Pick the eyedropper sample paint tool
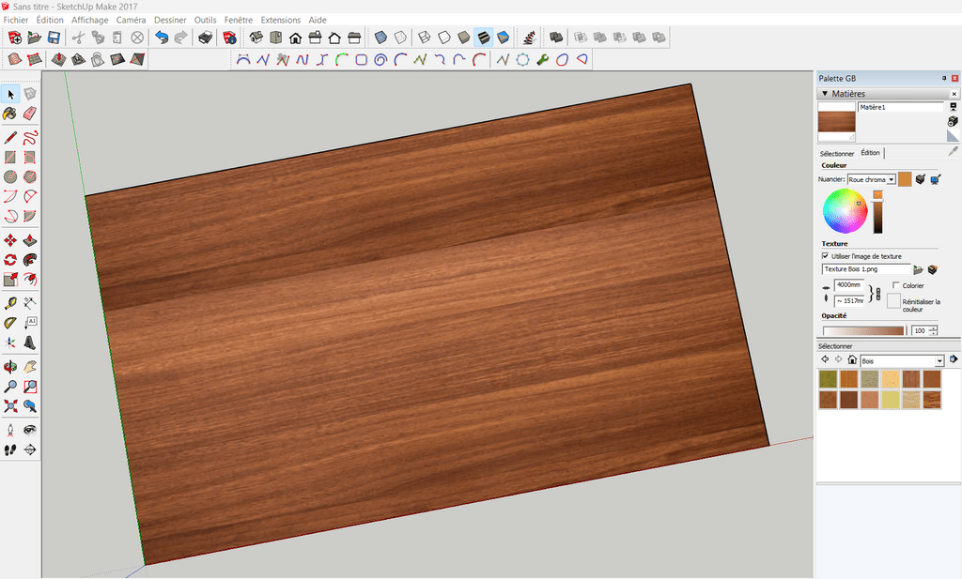This screenshot has width=962, height=579. click(952, 151)
